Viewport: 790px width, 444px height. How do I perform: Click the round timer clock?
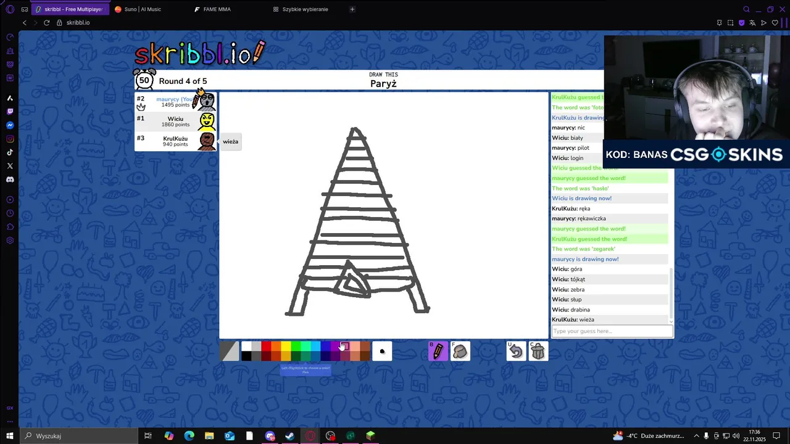pyautogui.click(x=144, y=80)
